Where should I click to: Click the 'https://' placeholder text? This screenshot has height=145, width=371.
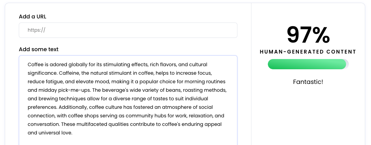point(37,30)
